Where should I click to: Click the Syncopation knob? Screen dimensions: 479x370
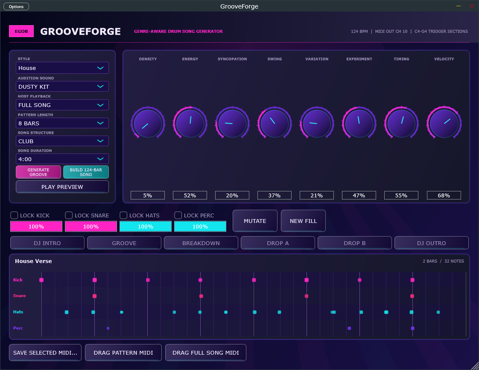[232, 123]
